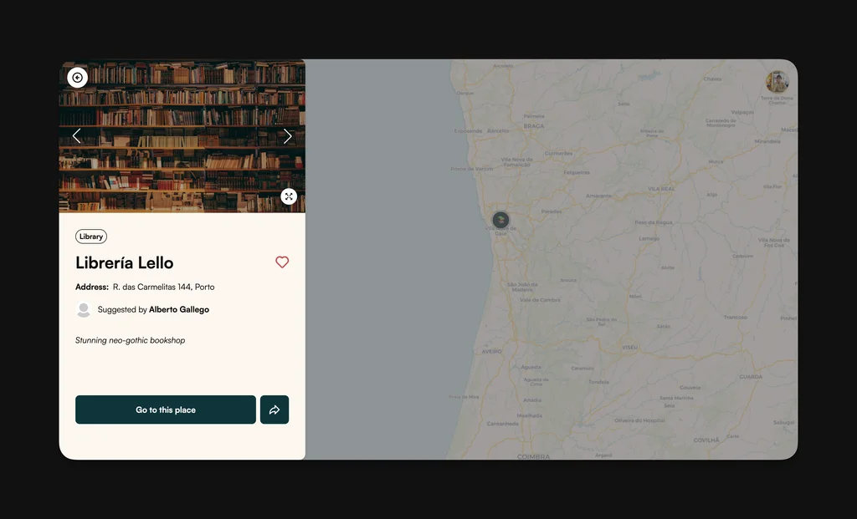Viewport: 857px width, 519px height.
Task: Click the VISEU label on the map
Action: [629, 347]
